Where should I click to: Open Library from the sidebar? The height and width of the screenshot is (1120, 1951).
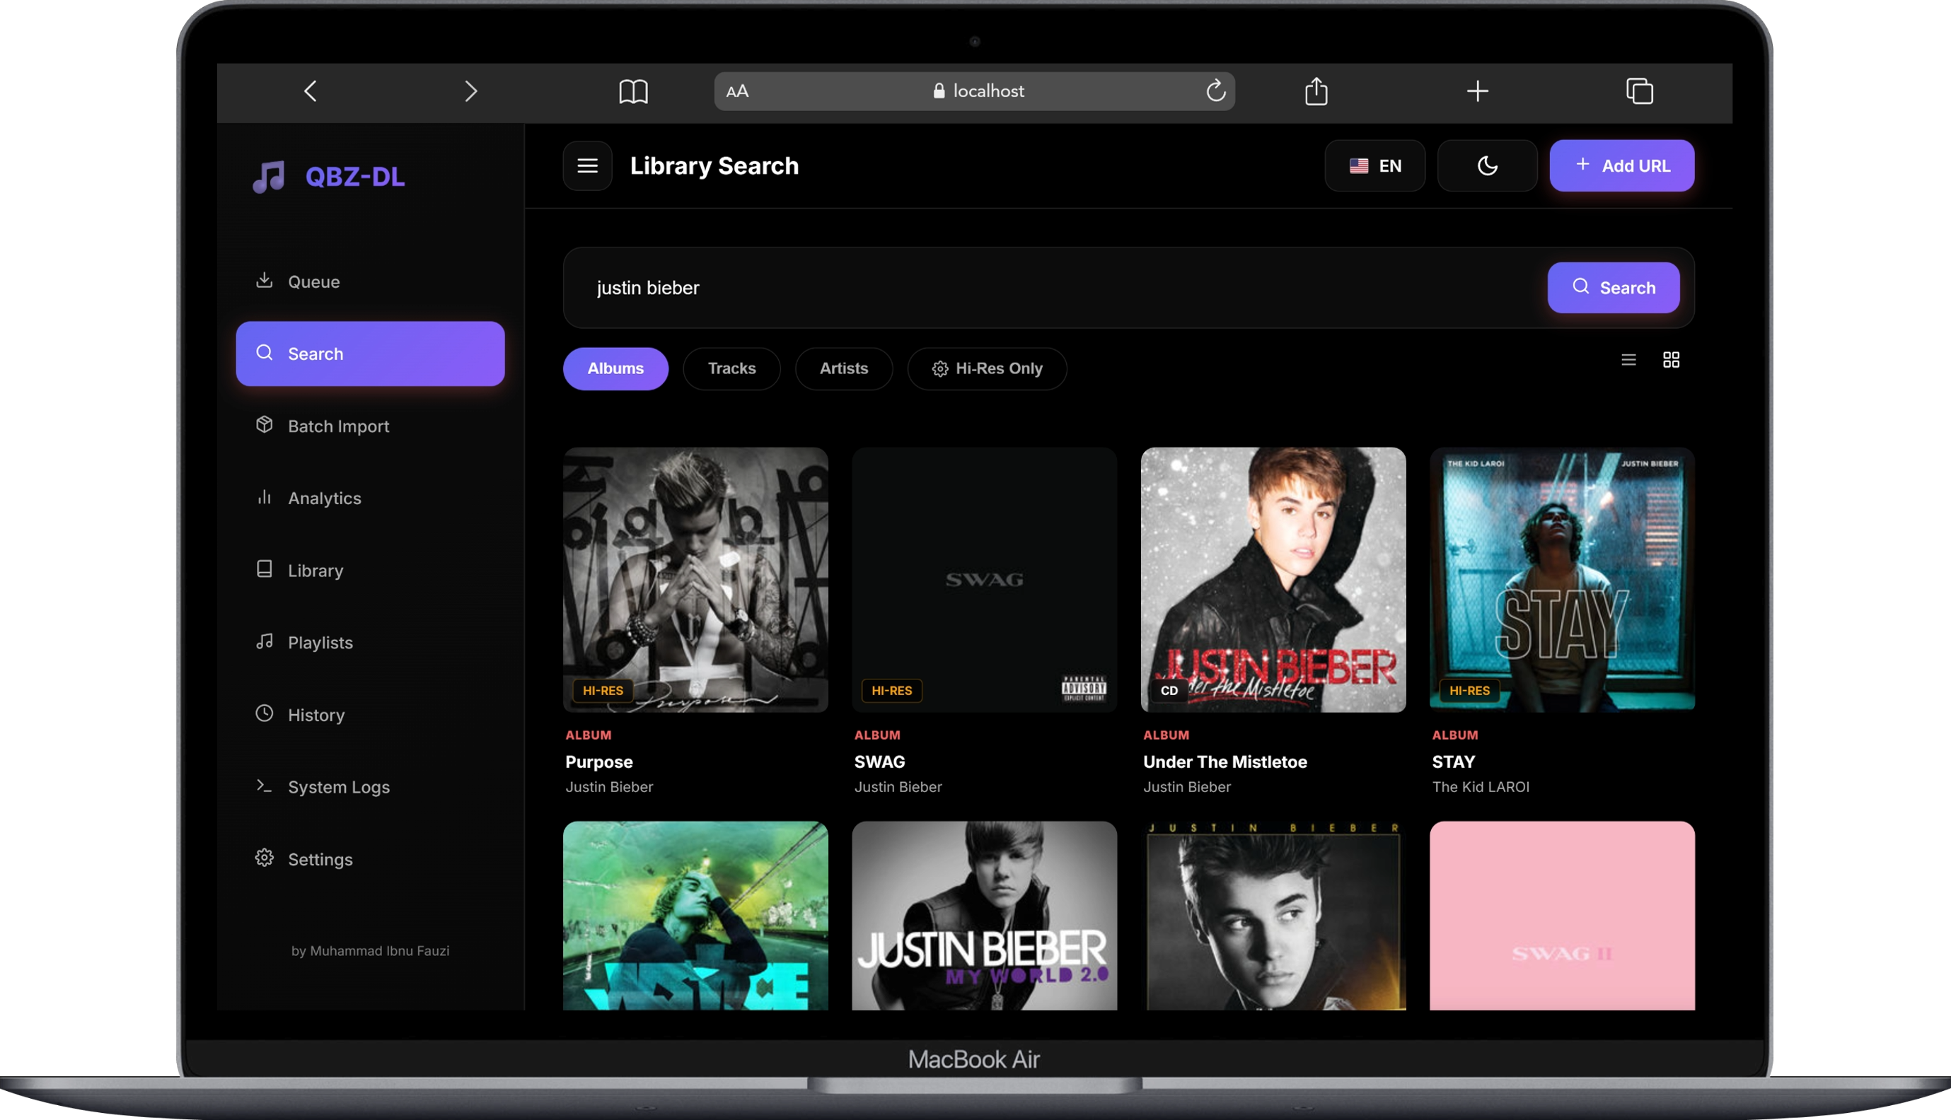click(x=370, y=570)
